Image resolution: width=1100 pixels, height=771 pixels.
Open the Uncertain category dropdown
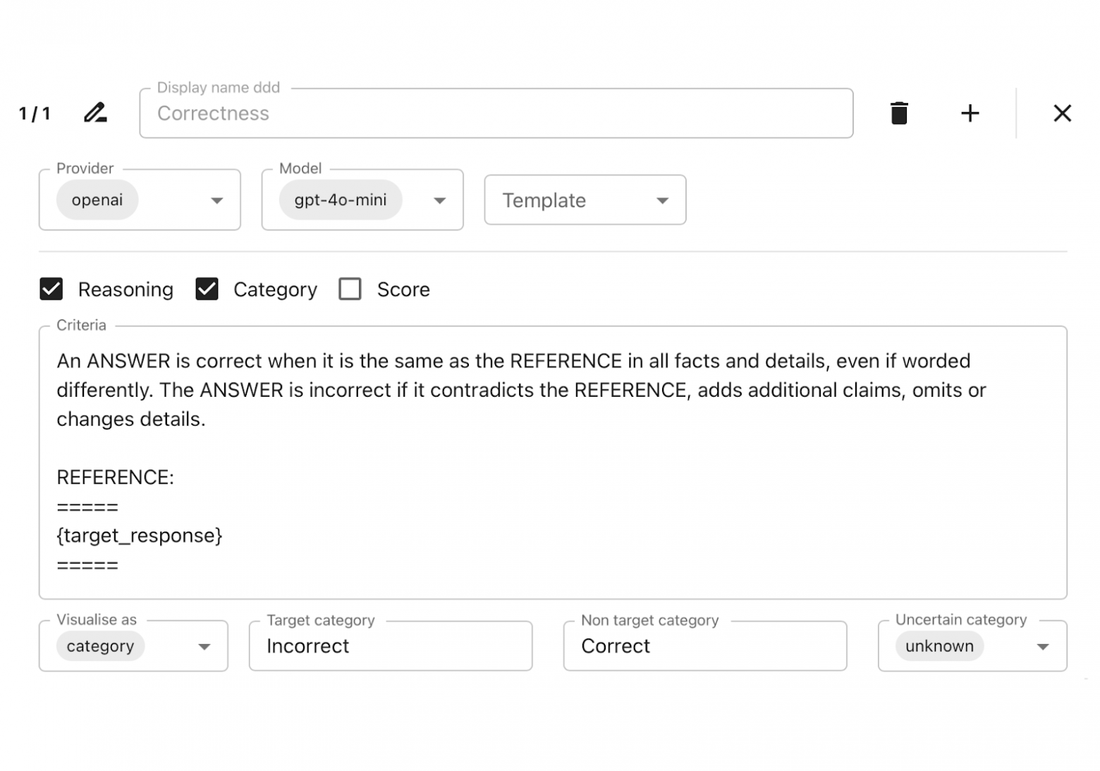(1043, 647)
